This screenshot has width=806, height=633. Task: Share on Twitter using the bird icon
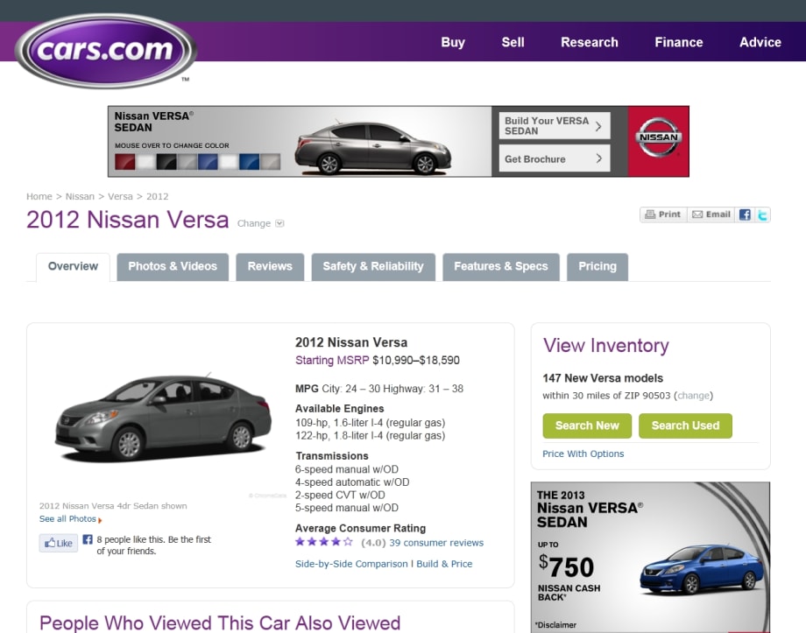763,215
